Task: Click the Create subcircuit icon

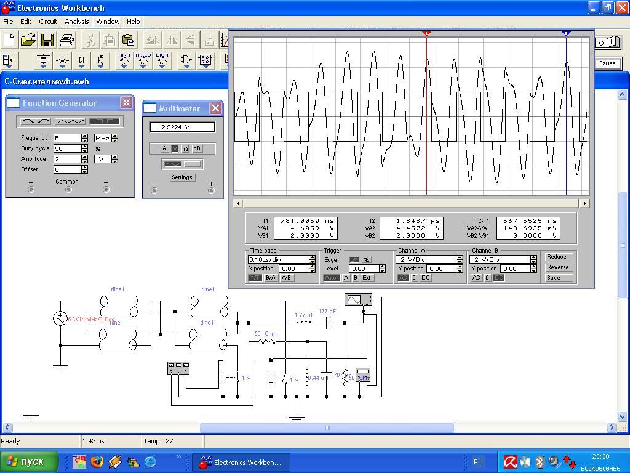Action: point(209,40)
